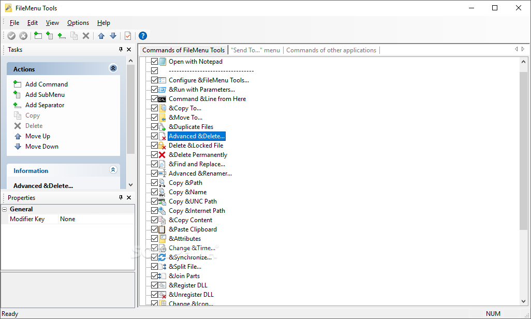
Task: Toggle the Attributes command checkbox
Action: pyautogui.click(x=154, y=239)
